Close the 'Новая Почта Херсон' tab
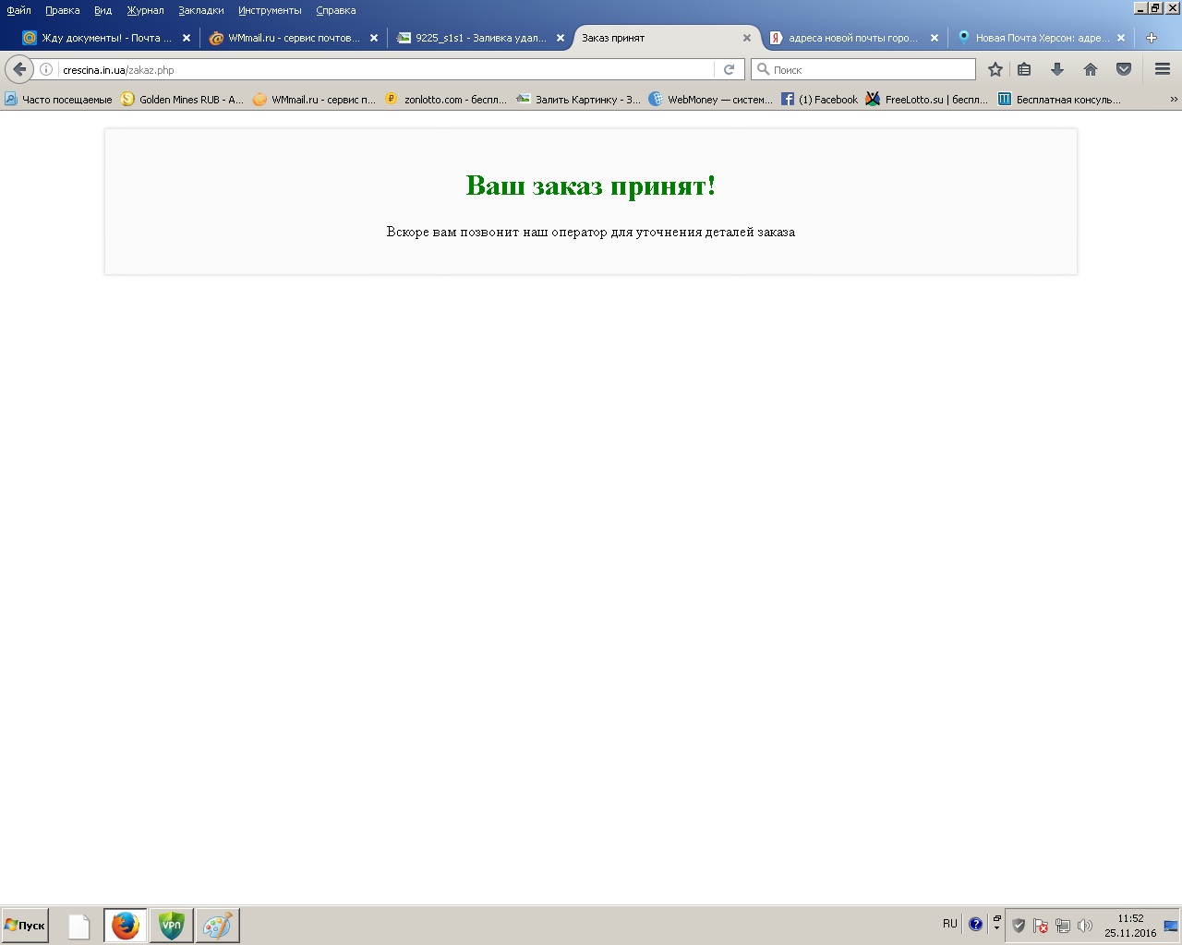The width and height of the screenshot is (1182, 945). pyautogui.click(x=1121, y=38)
